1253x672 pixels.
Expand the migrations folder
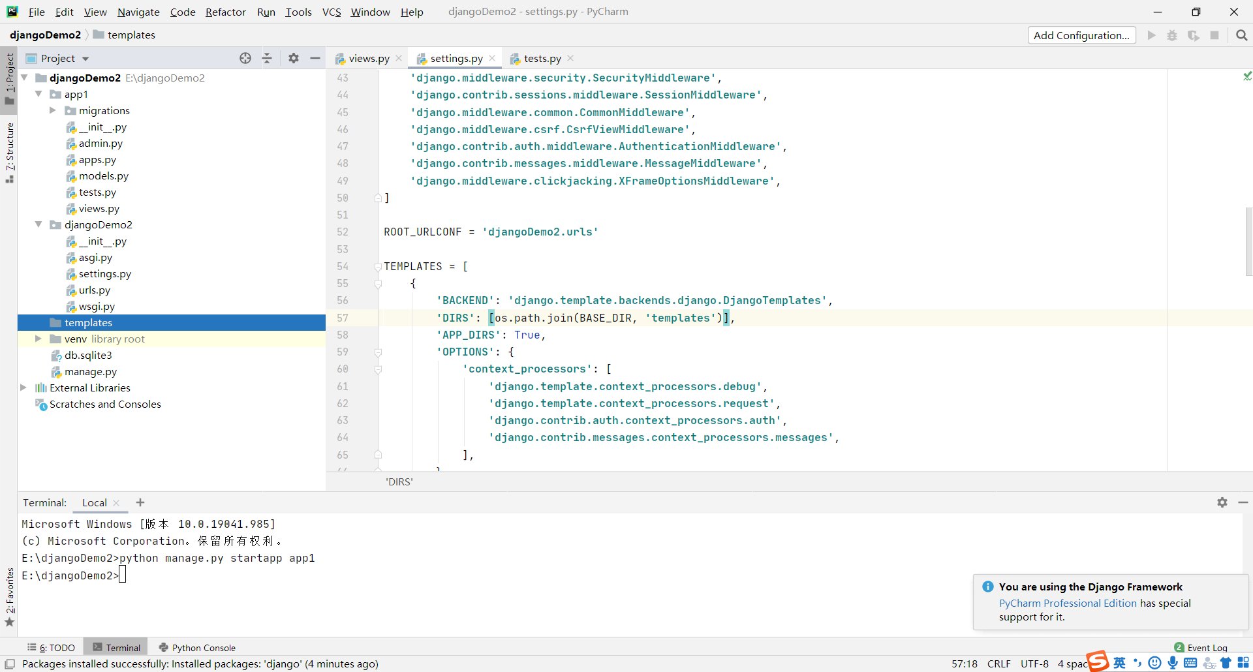click(x=53, y=110)
